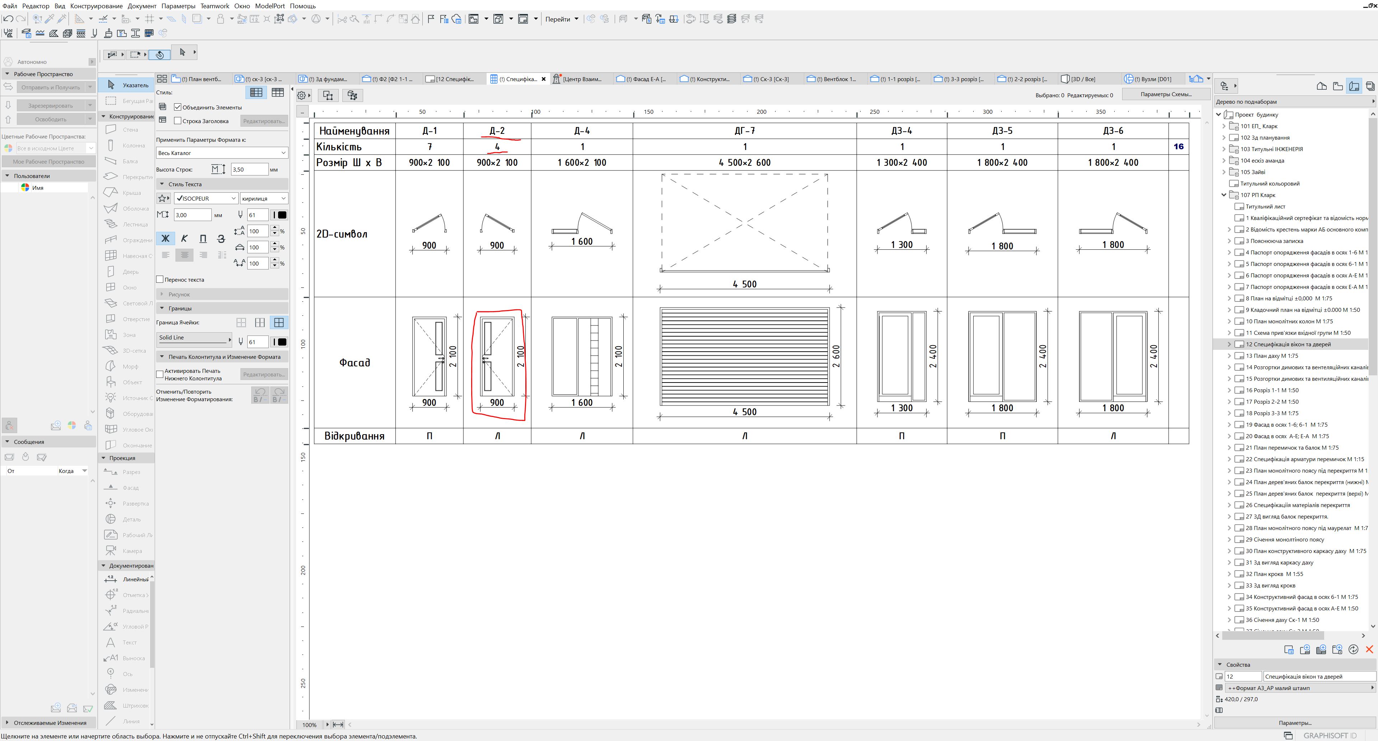Open the 'кирилиця' script dropdown
This screenshot has width=1378, height=741.
264,198
